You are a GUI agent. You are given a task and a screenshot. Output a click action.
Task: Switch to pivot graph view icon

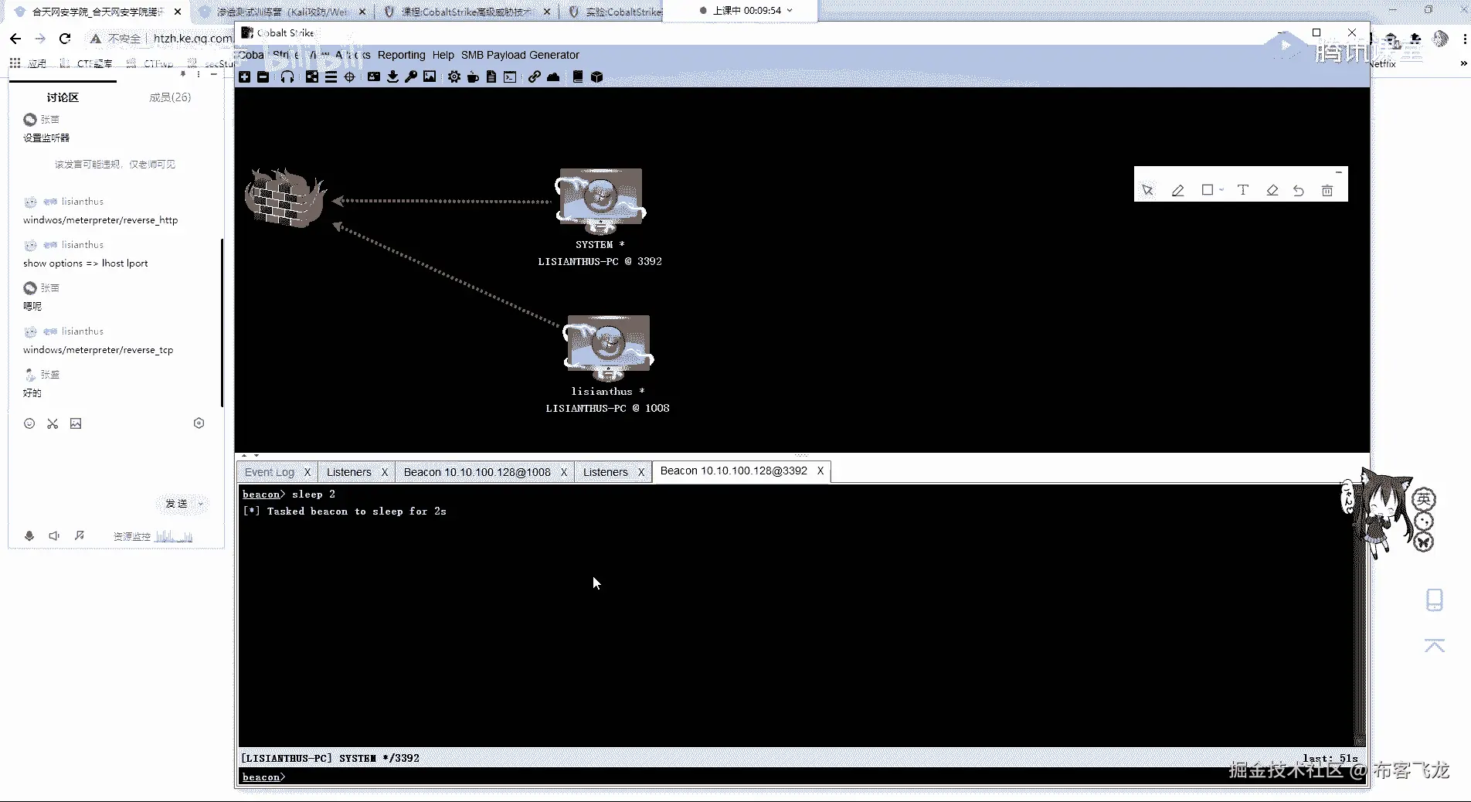tap(312, 76)
